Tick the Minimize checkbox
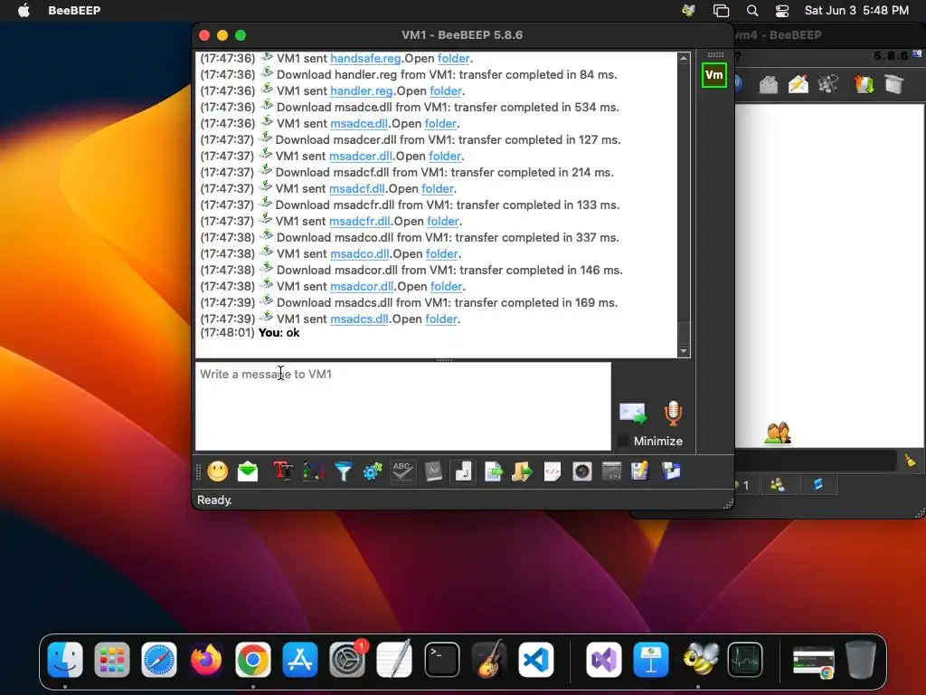Viewport: 926px width, 695px height. [x=623, y=441]
